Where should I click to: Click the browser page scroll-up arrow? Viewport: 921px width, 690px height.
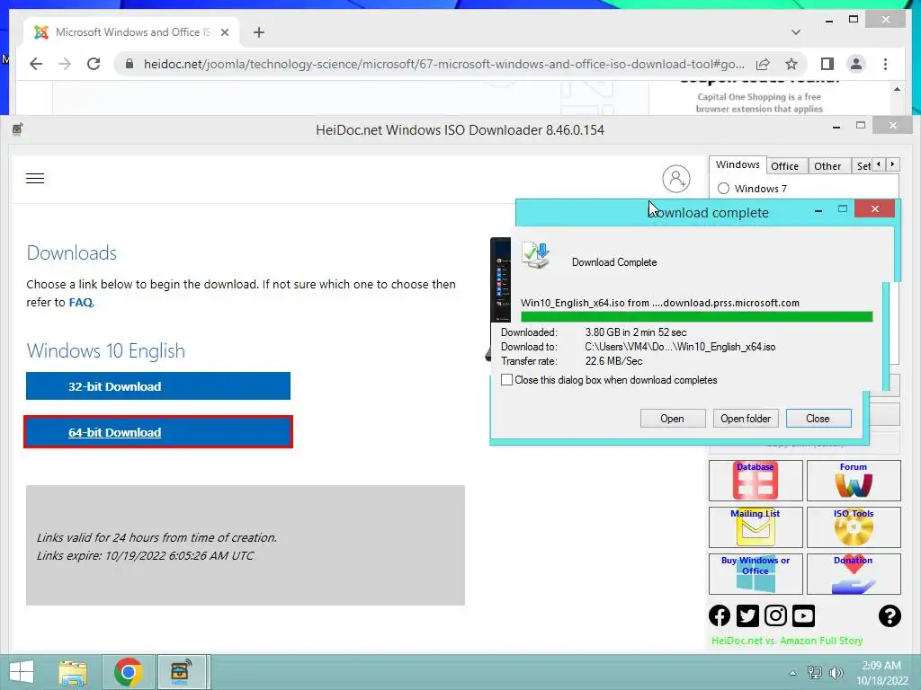click(x=897, y=89)
